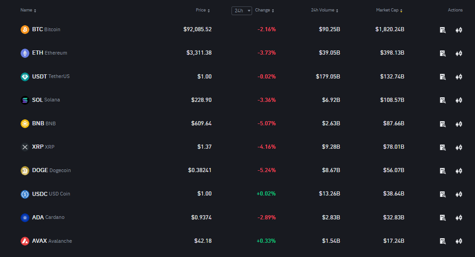Click the trade icon in BTC row
Viewport: 475px width, 257px height.
(458, 30)
